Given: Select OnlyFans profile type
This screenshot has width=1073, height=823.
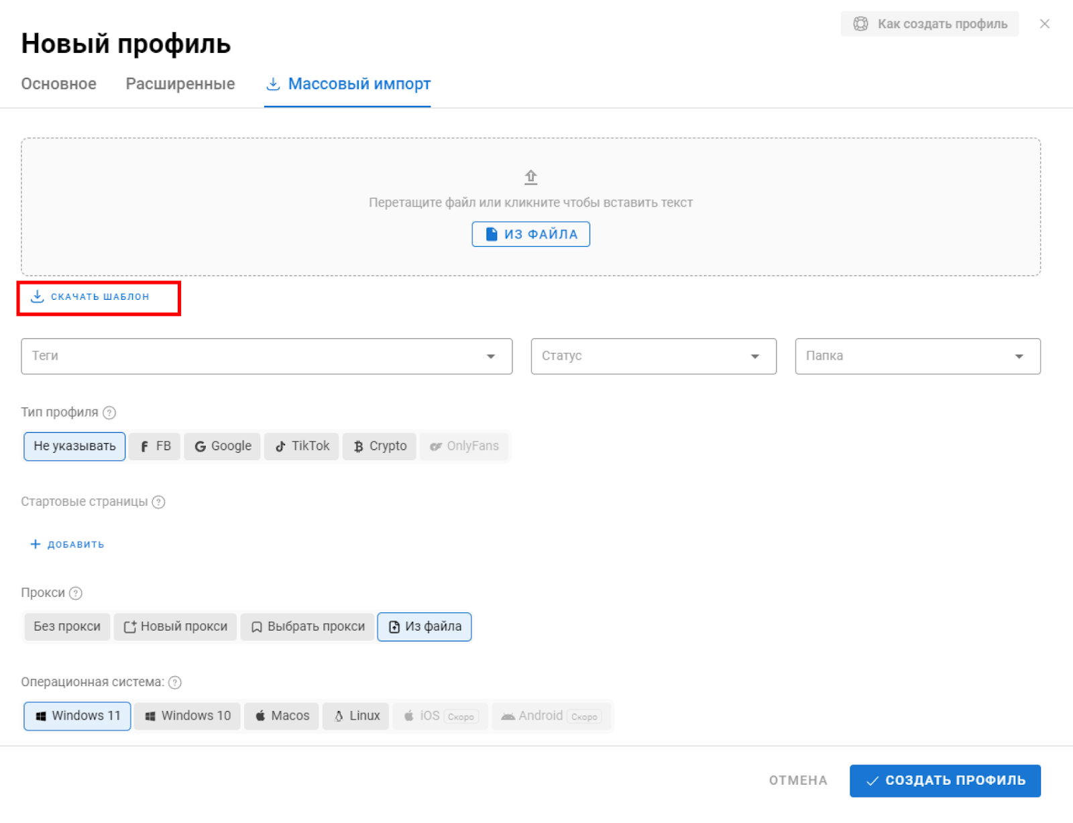Looking at the screenshot, I should (464, 446).
